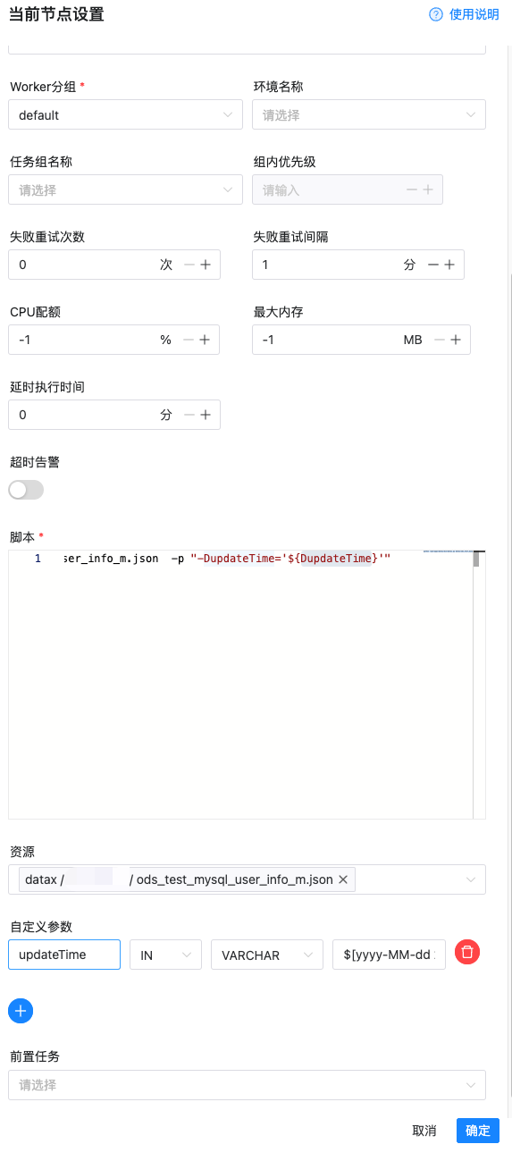Decrease 延时执行时间 with minus icon

(x=189, y=416)
